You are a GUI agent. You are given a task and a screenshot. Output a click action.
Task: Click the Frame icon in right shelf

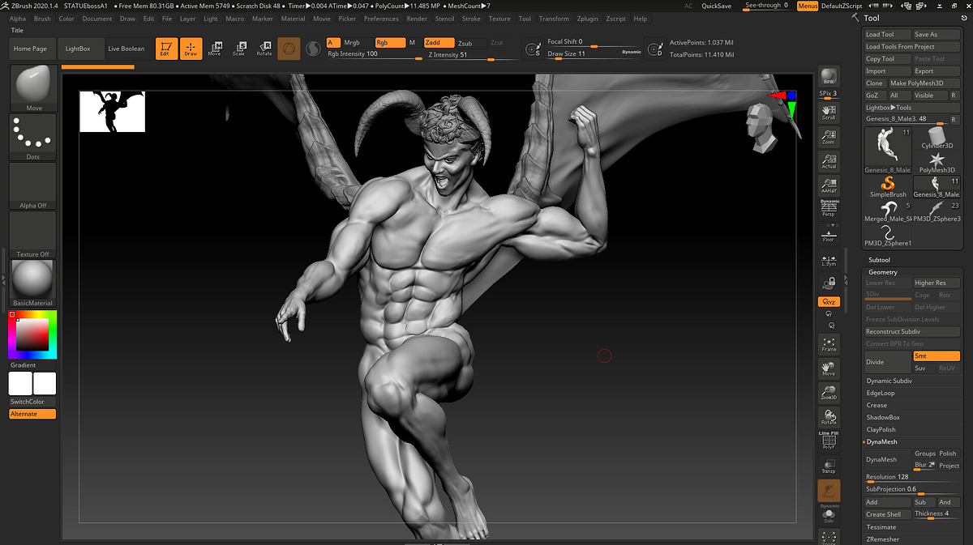point(829,344)
